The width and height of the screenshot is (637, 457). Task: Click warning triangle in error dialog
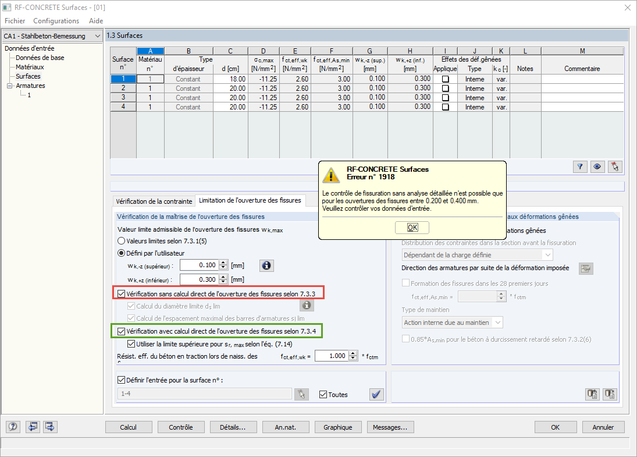[x=331, y=175]
